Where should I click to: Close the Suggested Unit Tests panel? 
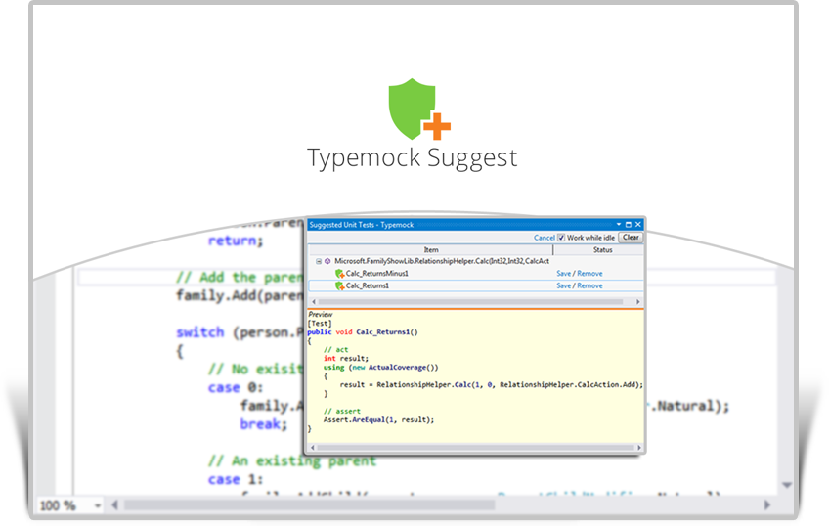tap(638, 225)
